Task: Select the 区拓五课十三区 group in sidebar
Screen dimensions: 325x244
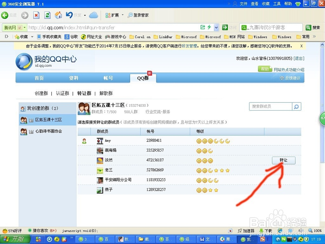Action: click(x=48, y=120)
